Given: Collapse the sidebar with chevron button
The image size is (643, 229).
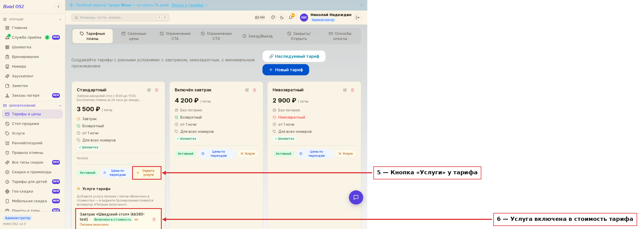Looking at the screenshot, I should click(58, 7).
